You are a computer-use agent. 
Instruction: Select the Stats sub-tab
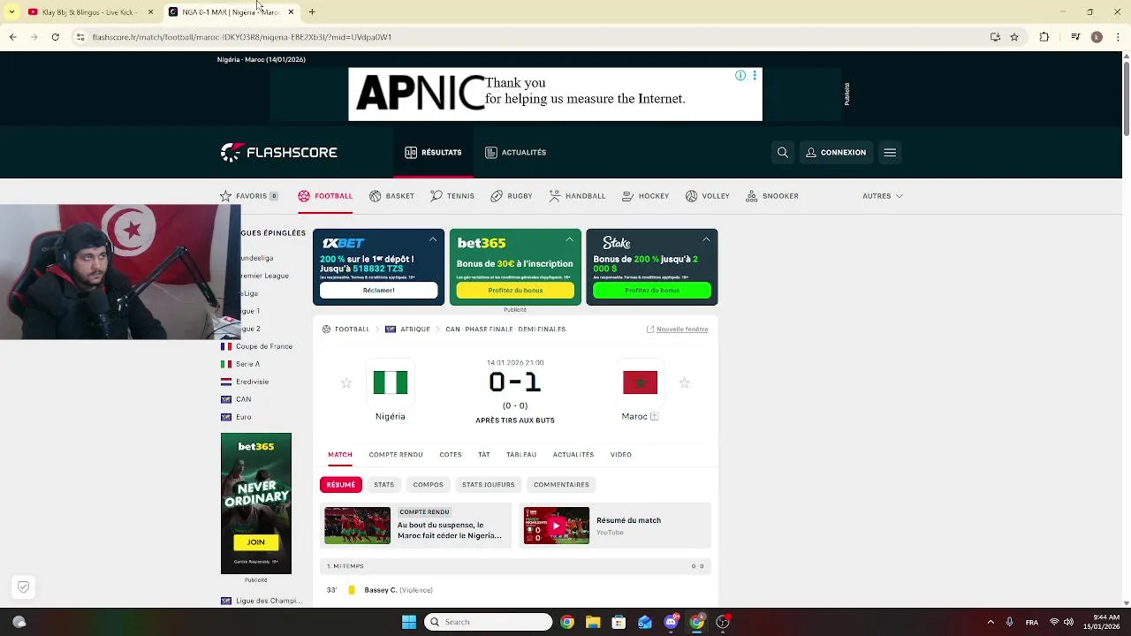click(x=383, y=485)
